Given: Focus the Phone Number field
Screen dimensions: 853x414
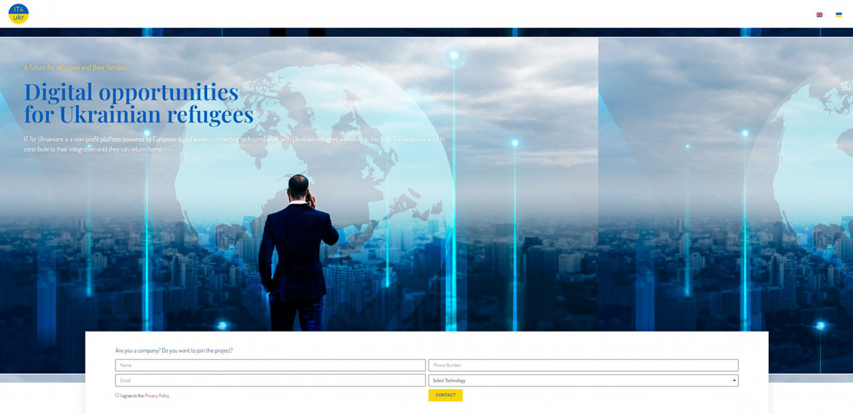Looking at the screenshot, I should (x=583, y=365).
